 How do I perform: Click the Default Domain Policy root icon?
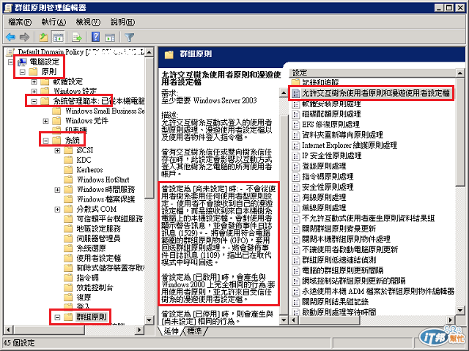(10, 52)
